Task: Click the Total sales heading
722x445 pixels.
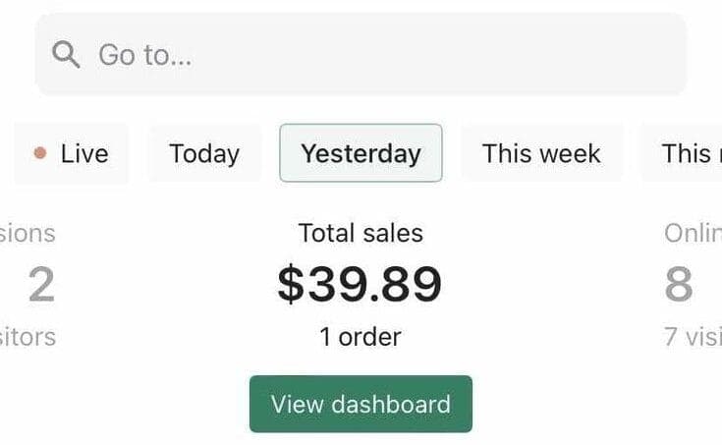Action: coord(361,233)
